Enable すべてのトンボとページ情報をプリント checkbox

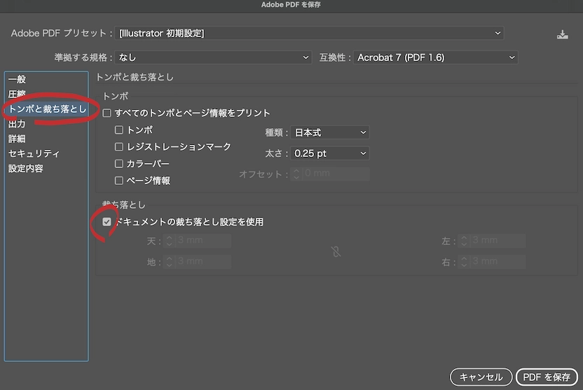(x=107, y=113)
